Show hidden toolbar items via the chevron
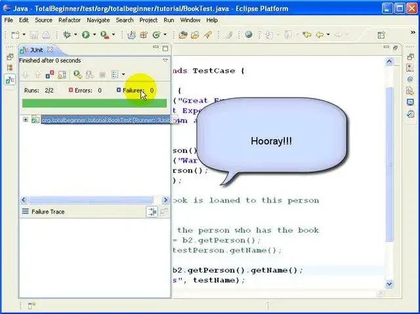The width and height of the screenshot is (420, 314). pyautogui.click(x=413, y=32)
